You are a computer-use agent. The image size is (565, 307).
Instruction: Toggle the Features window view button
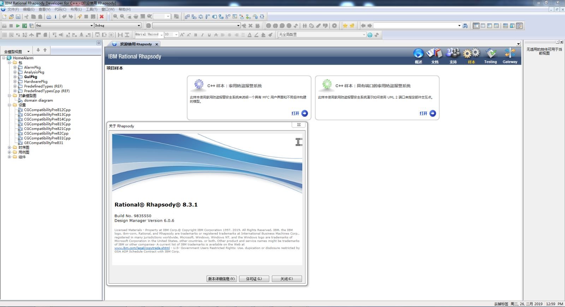tap(489, 26)
